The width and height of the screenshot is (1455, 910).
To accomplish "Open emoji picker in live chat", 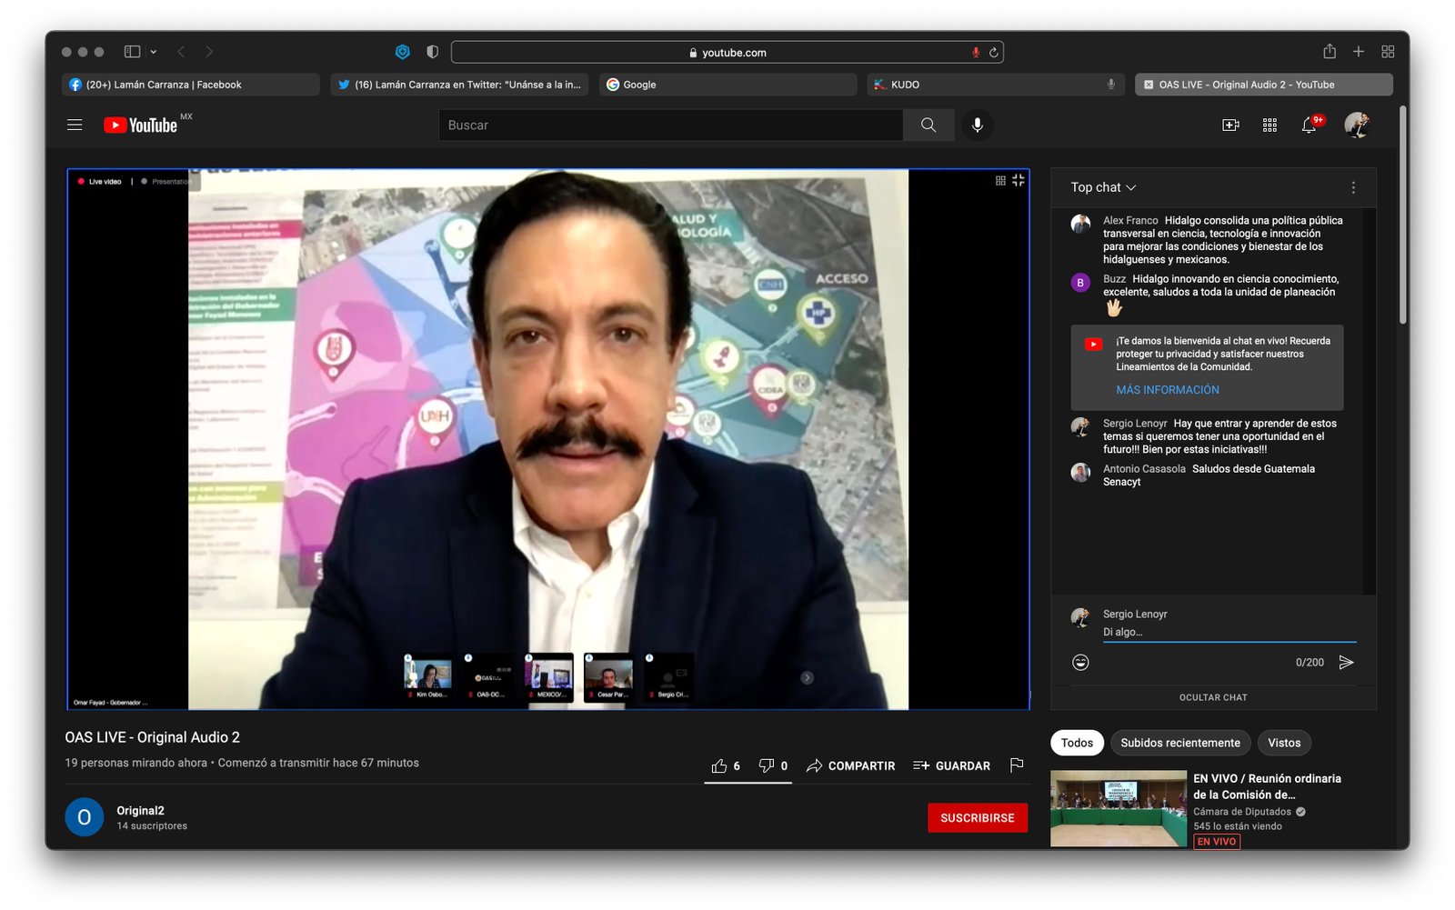I will 1080,663.
